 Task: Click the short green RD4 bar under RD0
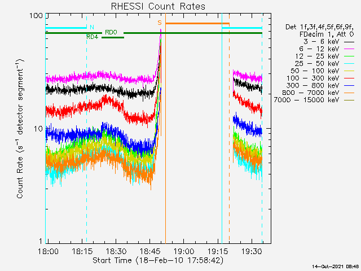point(113,37)
